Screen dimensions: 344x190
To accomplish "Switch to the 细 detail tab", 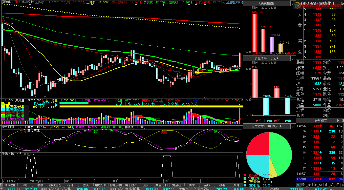I will click(299, 185).
